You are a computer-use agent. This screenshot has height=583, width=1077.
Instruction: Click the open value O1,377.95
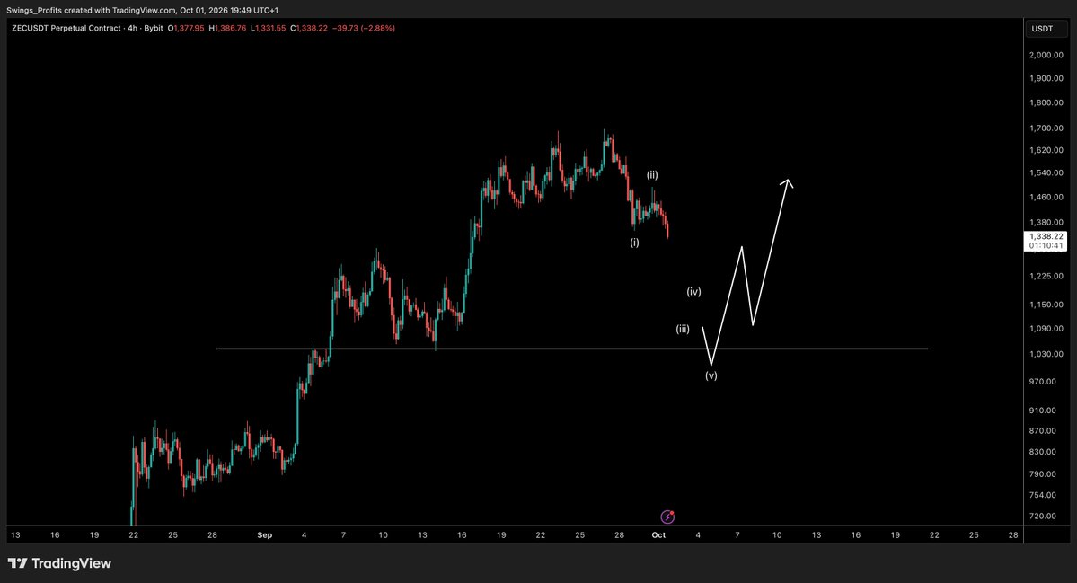(x=186, y=28)
